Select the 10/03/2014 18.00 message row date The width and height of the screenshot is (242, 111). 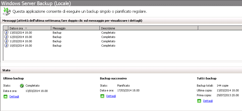(x=21, y=46)
